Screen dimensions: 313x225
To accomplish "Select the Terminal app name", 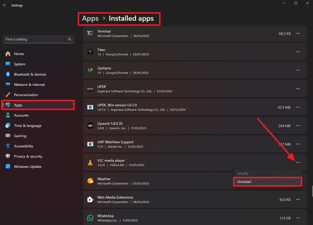I will [104, 31].
